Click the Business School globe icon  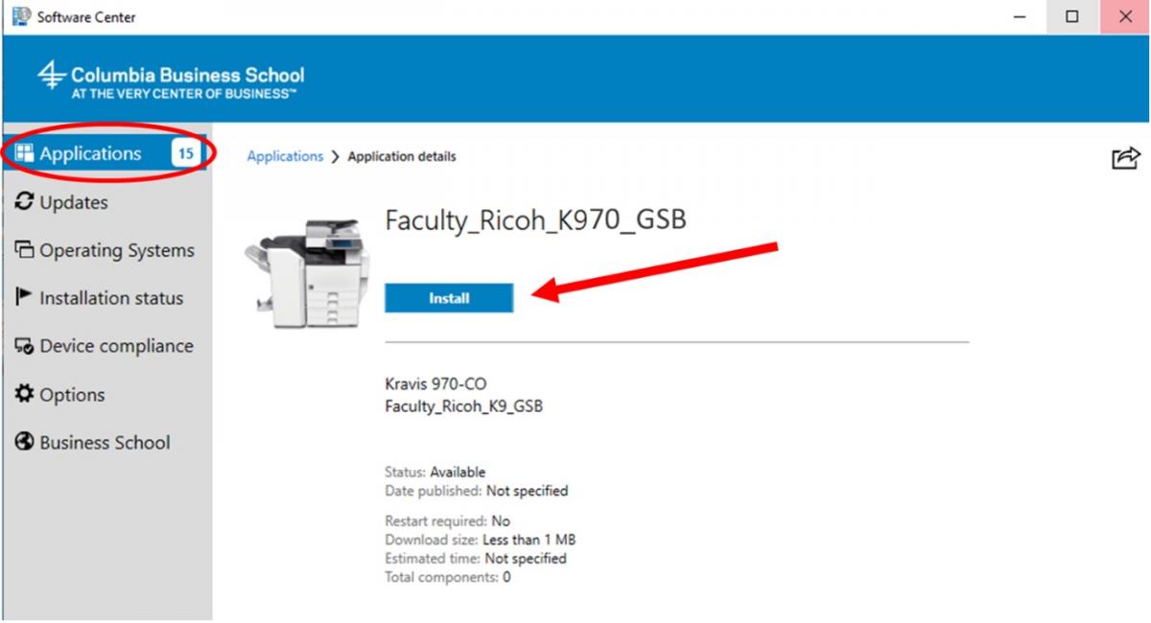(x=25, y=443)
